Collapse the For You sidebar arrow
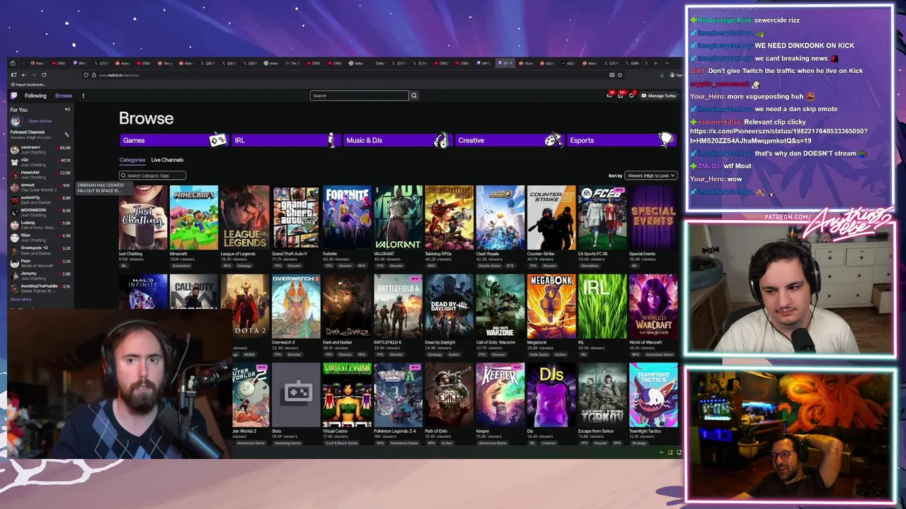 67,110
